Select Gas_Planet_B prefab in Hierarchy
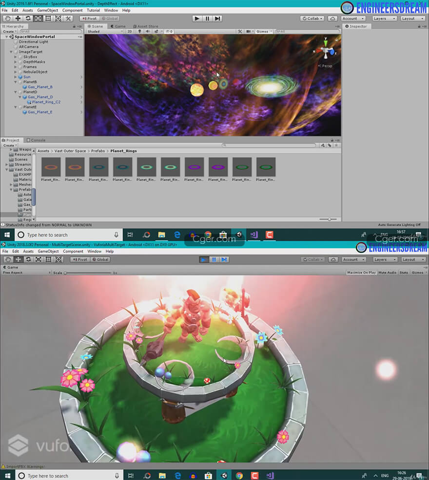Image resolution: width=429 pixels, height=480 pixels. (x=40, y=87)
